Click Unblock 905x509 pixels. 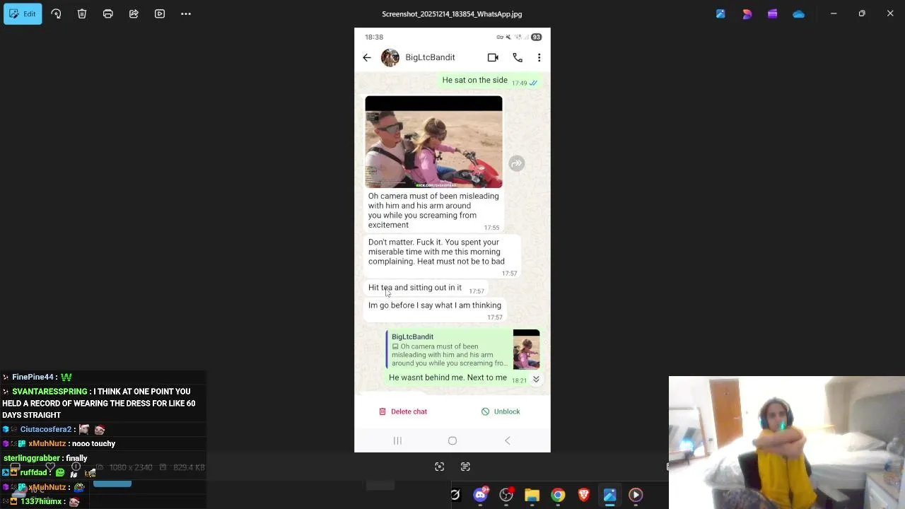[501, 411]
